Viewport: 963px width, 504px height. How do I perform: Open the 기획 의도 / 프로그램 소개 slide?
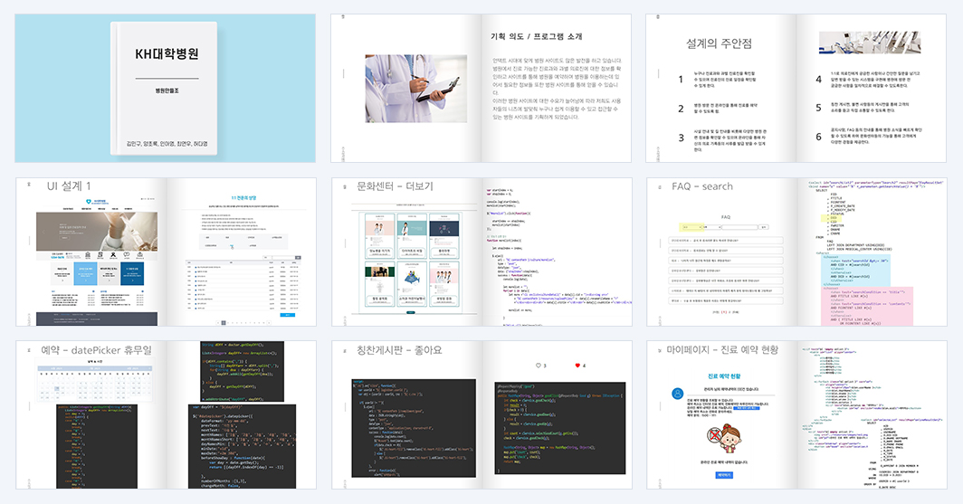pyautogui.click(x=481, y=89)
